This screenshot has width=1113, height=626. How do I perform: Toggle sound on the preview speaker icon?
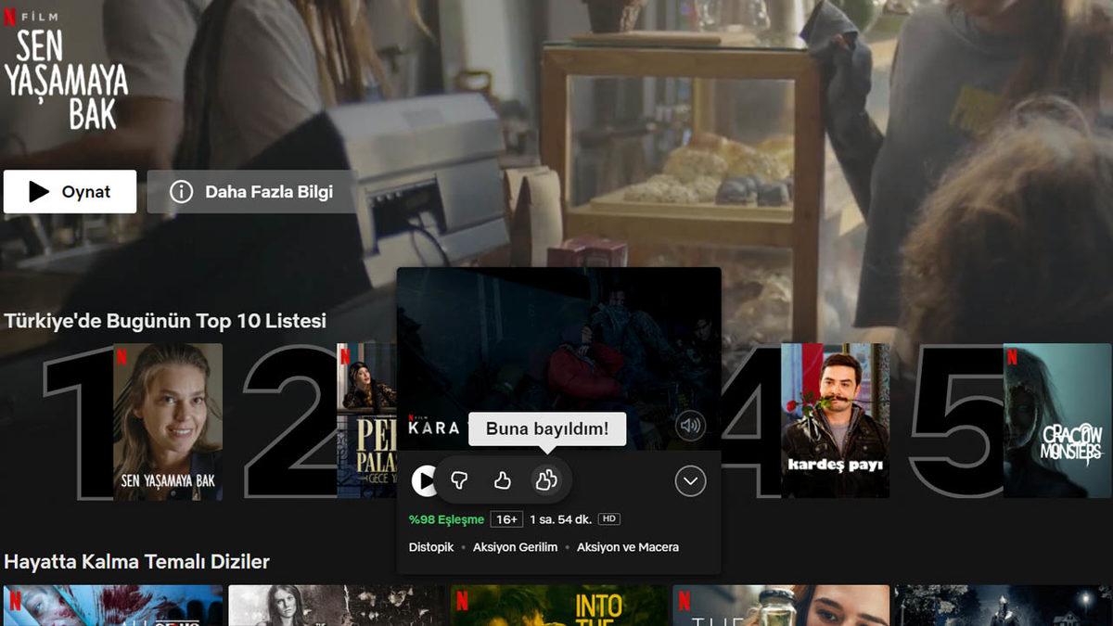pos(690,426)
